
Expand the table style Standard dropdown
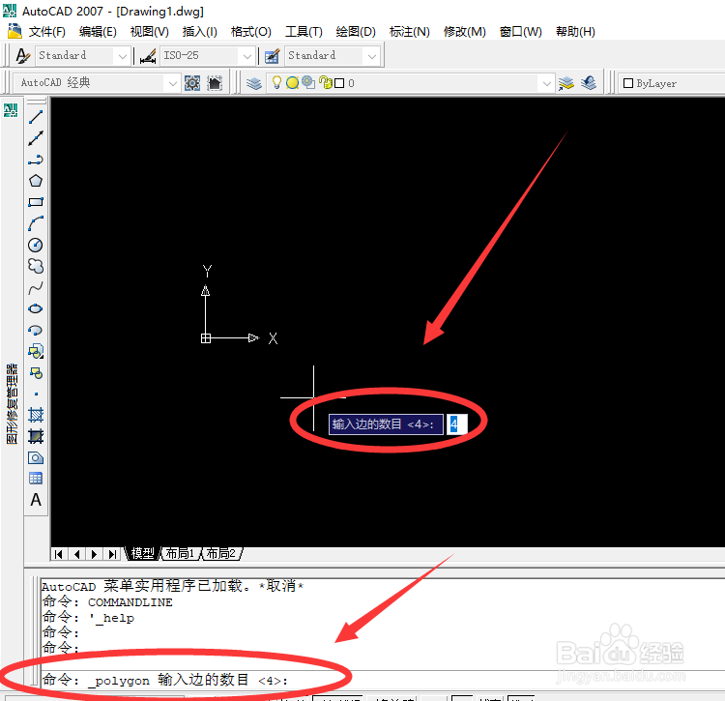pyautogui.click(x=372, y=56)
